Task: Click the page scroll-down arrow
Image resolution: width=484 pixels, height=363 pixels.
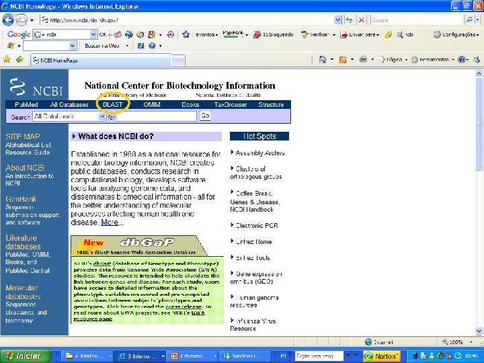Action: [479, 331]
